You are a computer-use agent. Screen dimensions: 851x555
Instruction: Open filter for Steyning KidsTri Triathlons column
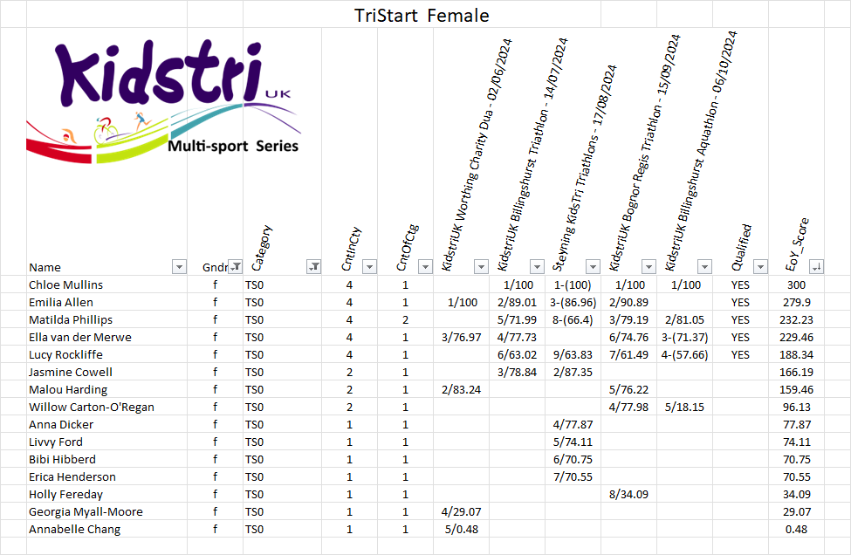tap(593, 267)
